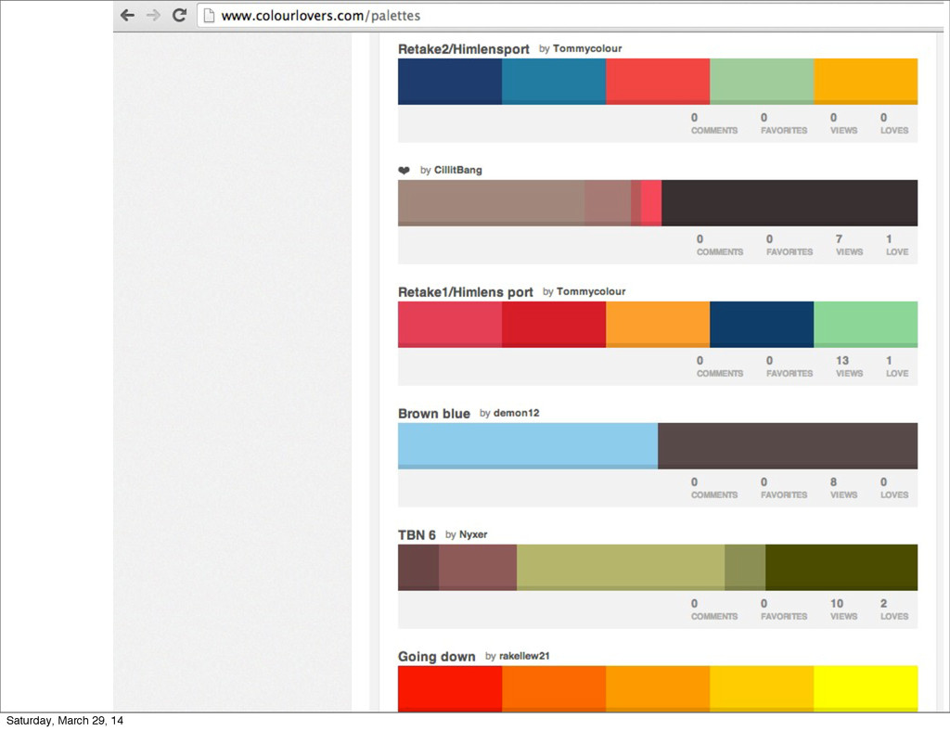Select orange swatch in Going down
This screenshot has height=731, width=950.
(658, 688)
